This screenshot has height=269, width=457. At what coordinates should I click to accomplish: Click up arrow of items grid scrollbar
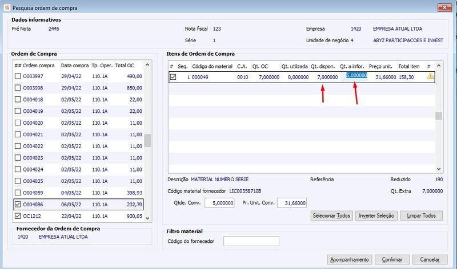[x=439, y=66]
